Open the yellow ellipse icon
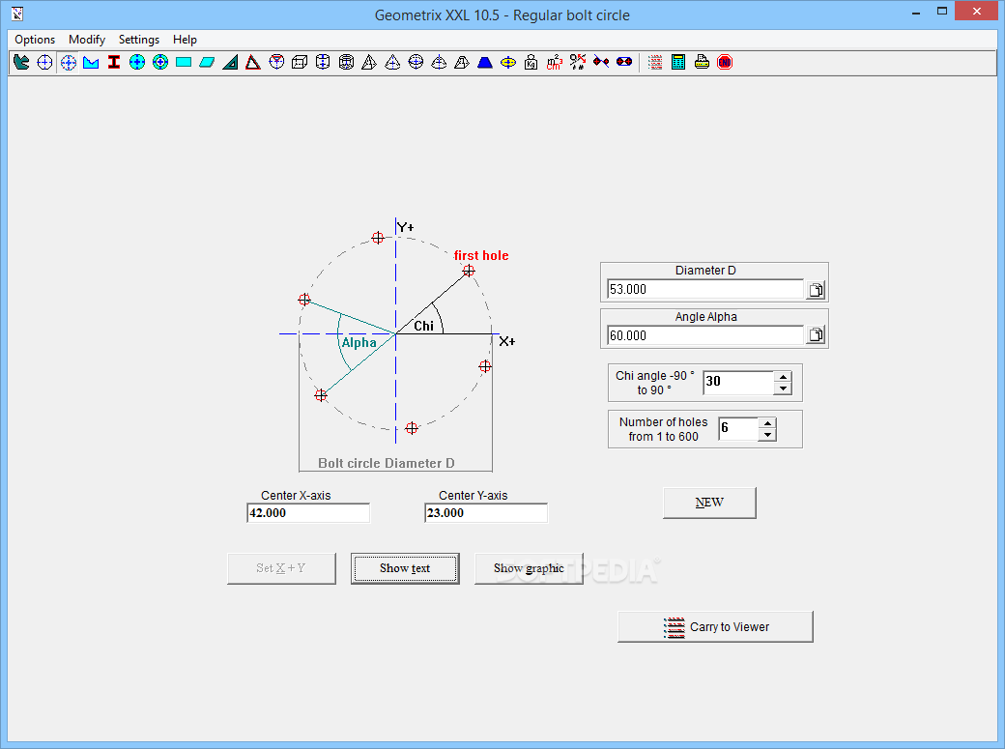 [508, 62]
